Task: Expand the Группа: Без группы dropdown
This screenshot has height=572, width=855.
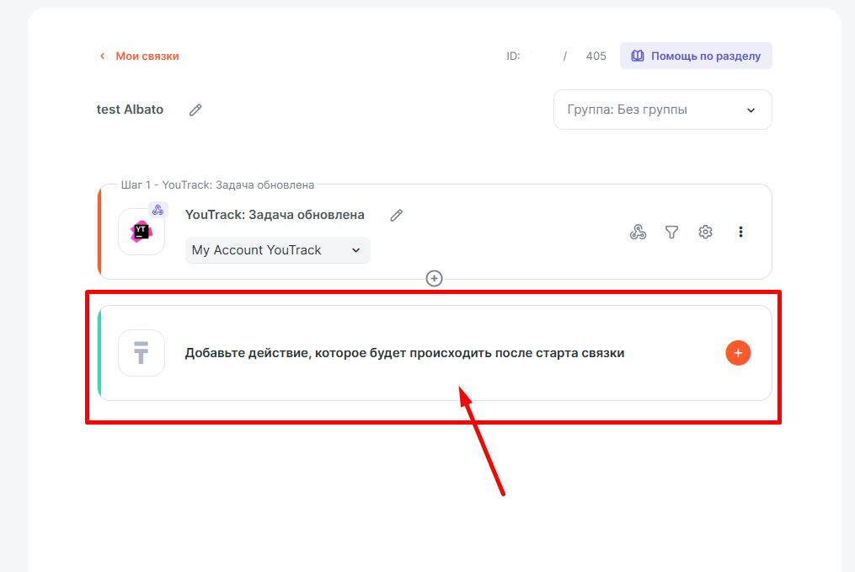Action: tap(662, 110)
